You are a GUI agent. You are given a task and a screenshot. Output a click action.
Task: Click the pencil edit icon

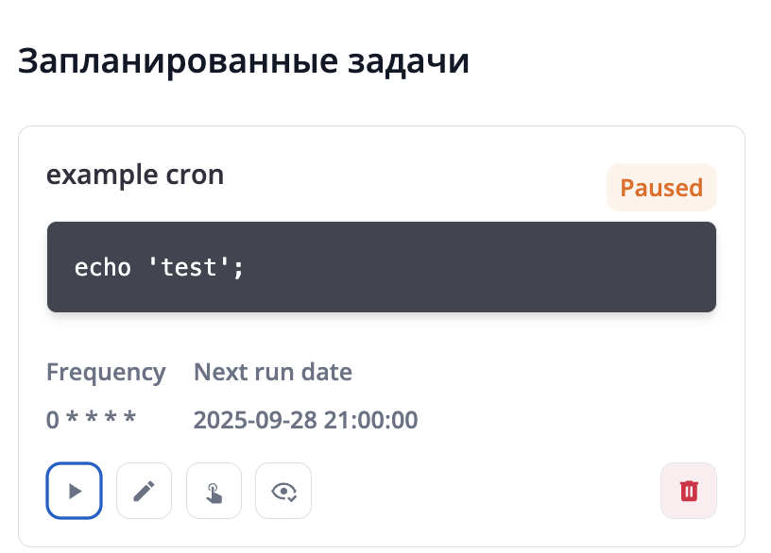click(144, 491)
